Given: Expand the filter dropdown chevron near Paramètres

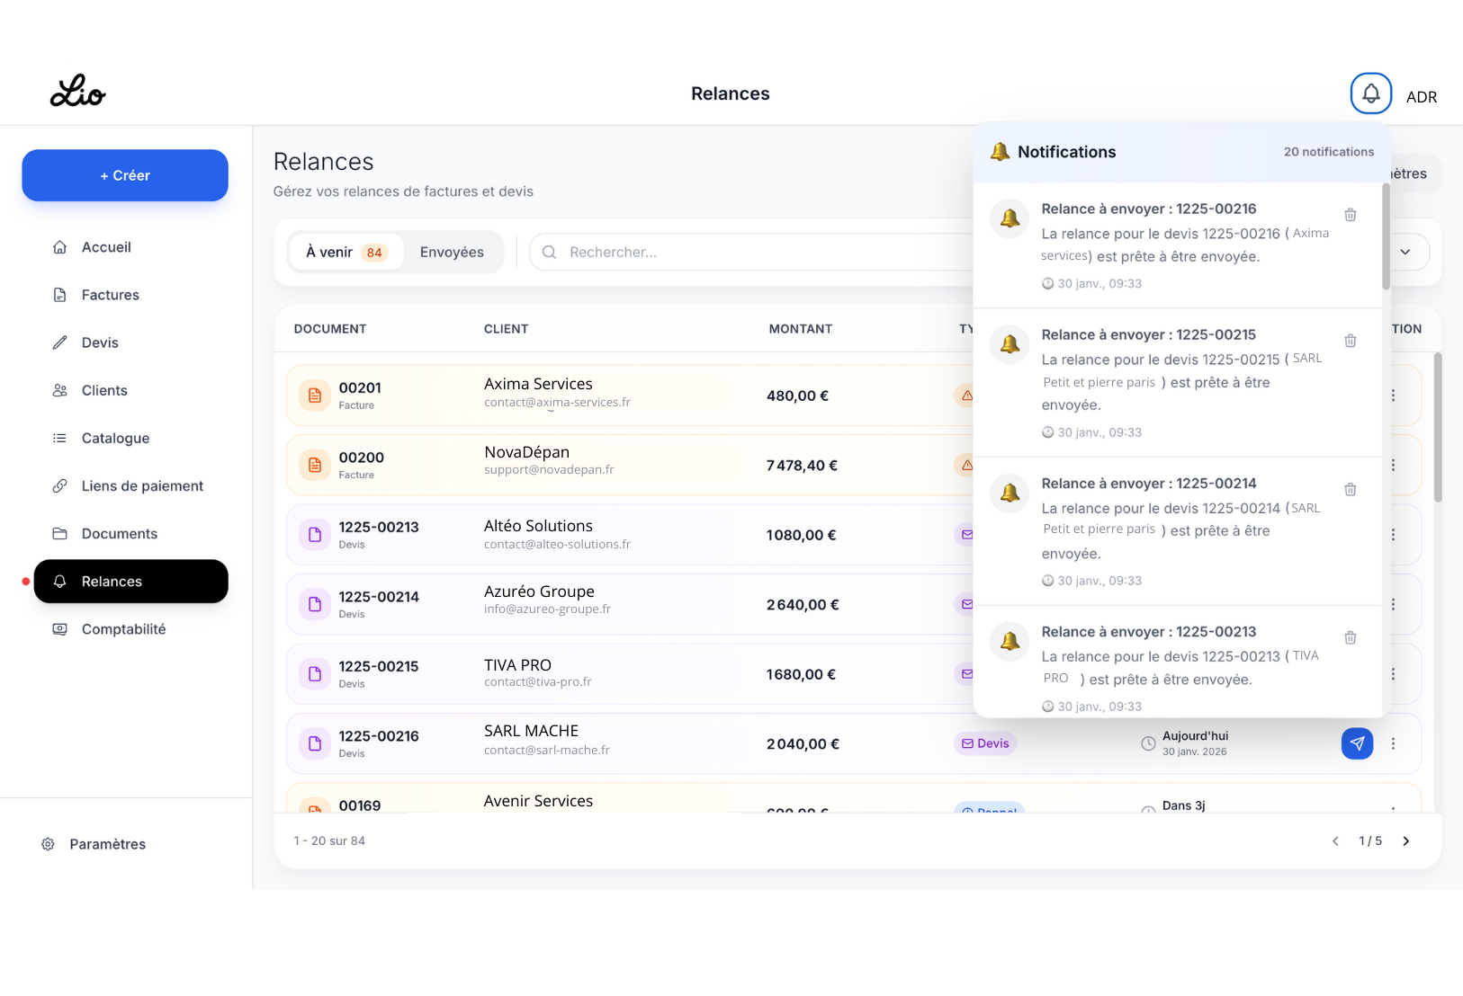Looking at the screenshot, I should [1406, 253].
